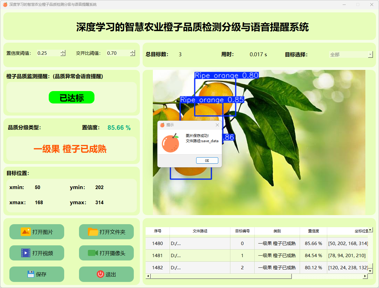Click coordinates cell [78, 94, 201, 210]
Screen dimensions: 379x288
coord(348,255)
